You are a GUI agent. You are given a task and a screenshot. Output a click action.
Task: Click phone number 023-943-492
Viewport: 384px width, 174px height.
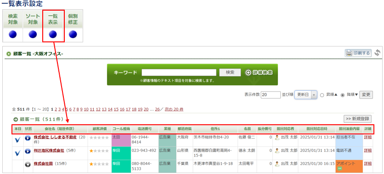pos(144,150)
